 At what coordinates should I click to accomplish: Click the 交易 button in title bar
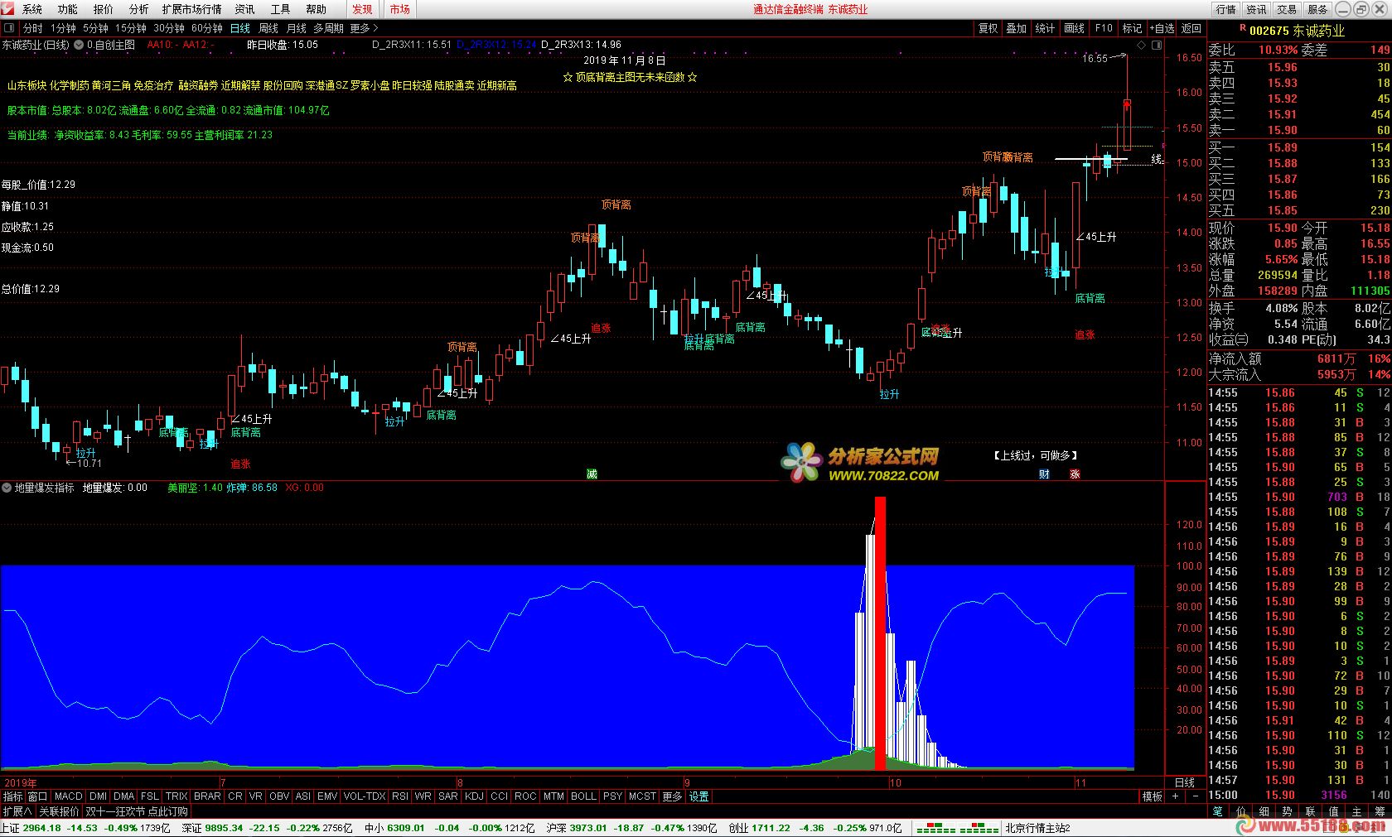[x=1287, y=9]
